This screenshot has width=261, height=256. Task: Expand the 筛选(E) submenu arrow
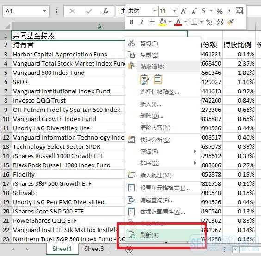195,151
